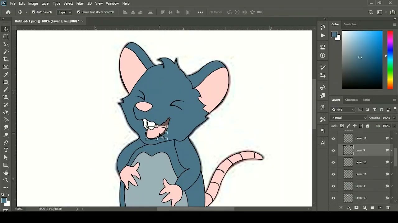Click the Home icon in options bar
The width and height of the screenshot is (398, 223).
click(8, 12)
